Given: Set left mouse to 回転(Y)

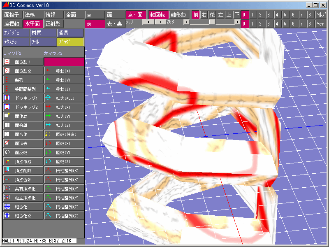Looking at the screenshot, I should tap(64, 152).
